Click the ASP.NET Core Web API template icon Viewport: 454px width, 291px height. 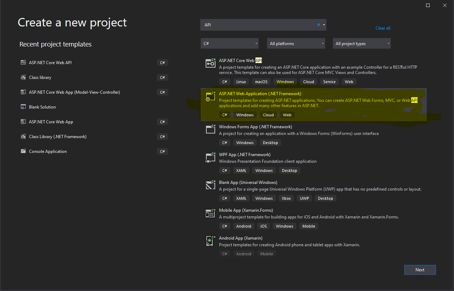[x=211, y=63]
